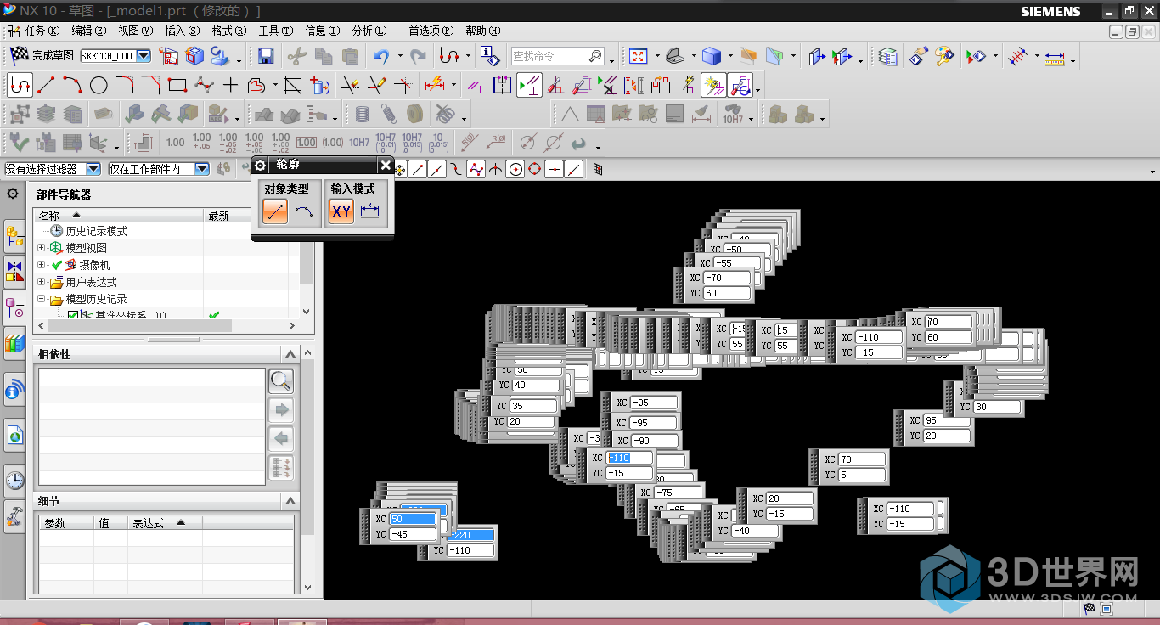This screenshot has height=625, width=1160.
Task: Select the Arc sketch tool
Action: (72, 85)
